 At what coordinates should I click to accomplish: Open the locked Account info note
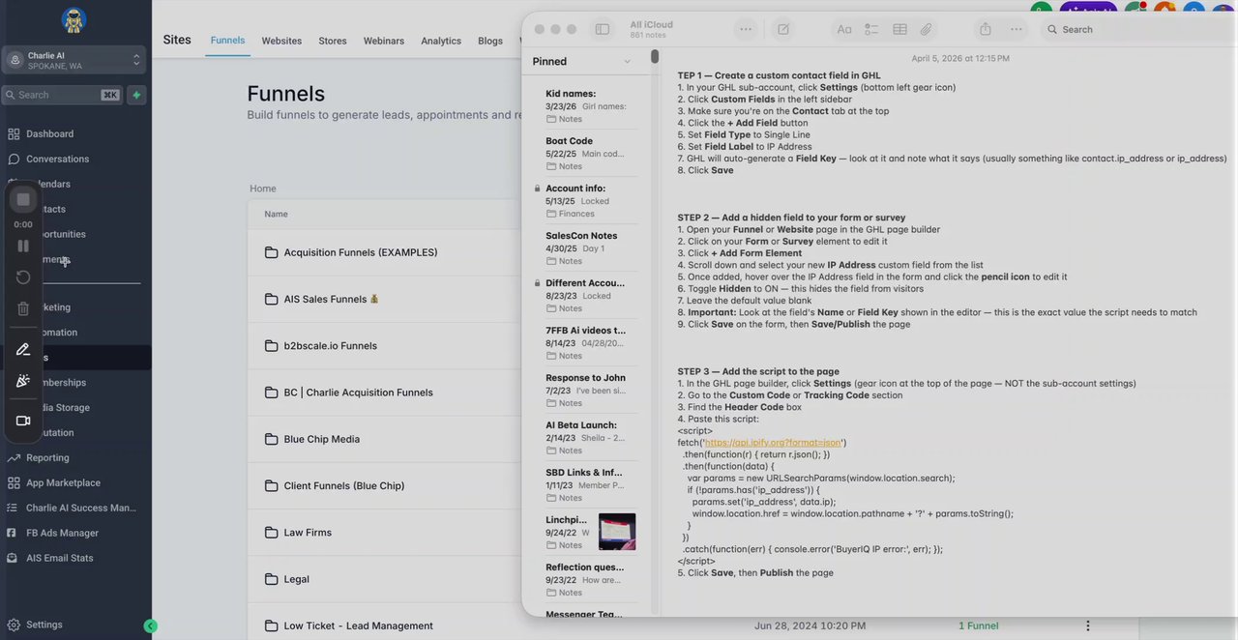[586, 201]
